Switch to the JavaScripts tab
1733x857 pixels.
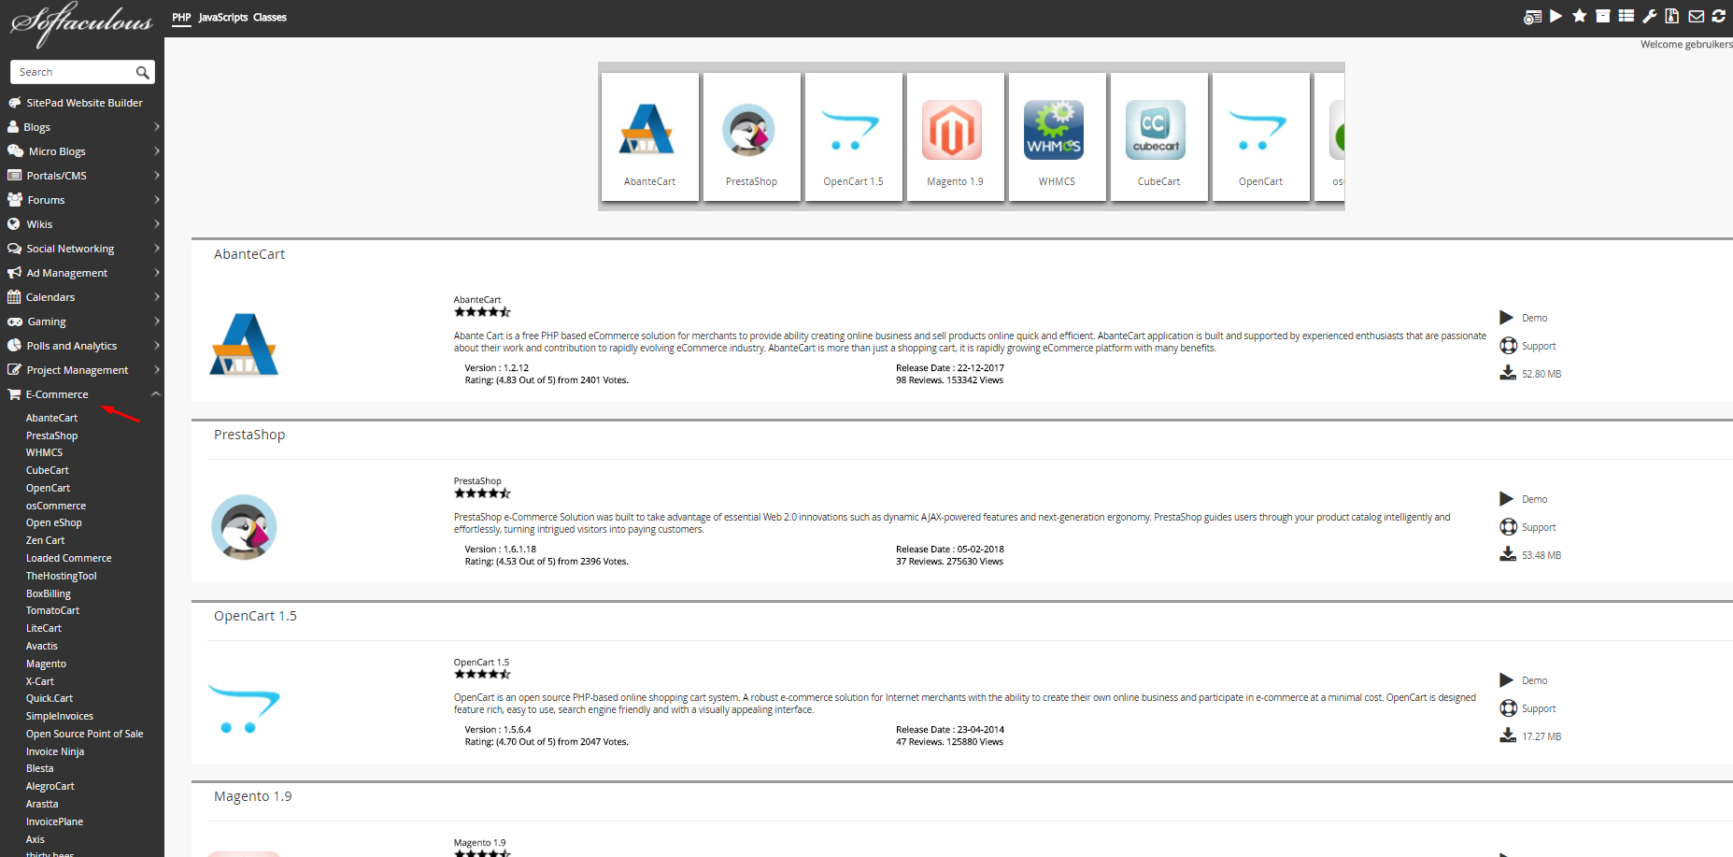[x=223, y=18]
